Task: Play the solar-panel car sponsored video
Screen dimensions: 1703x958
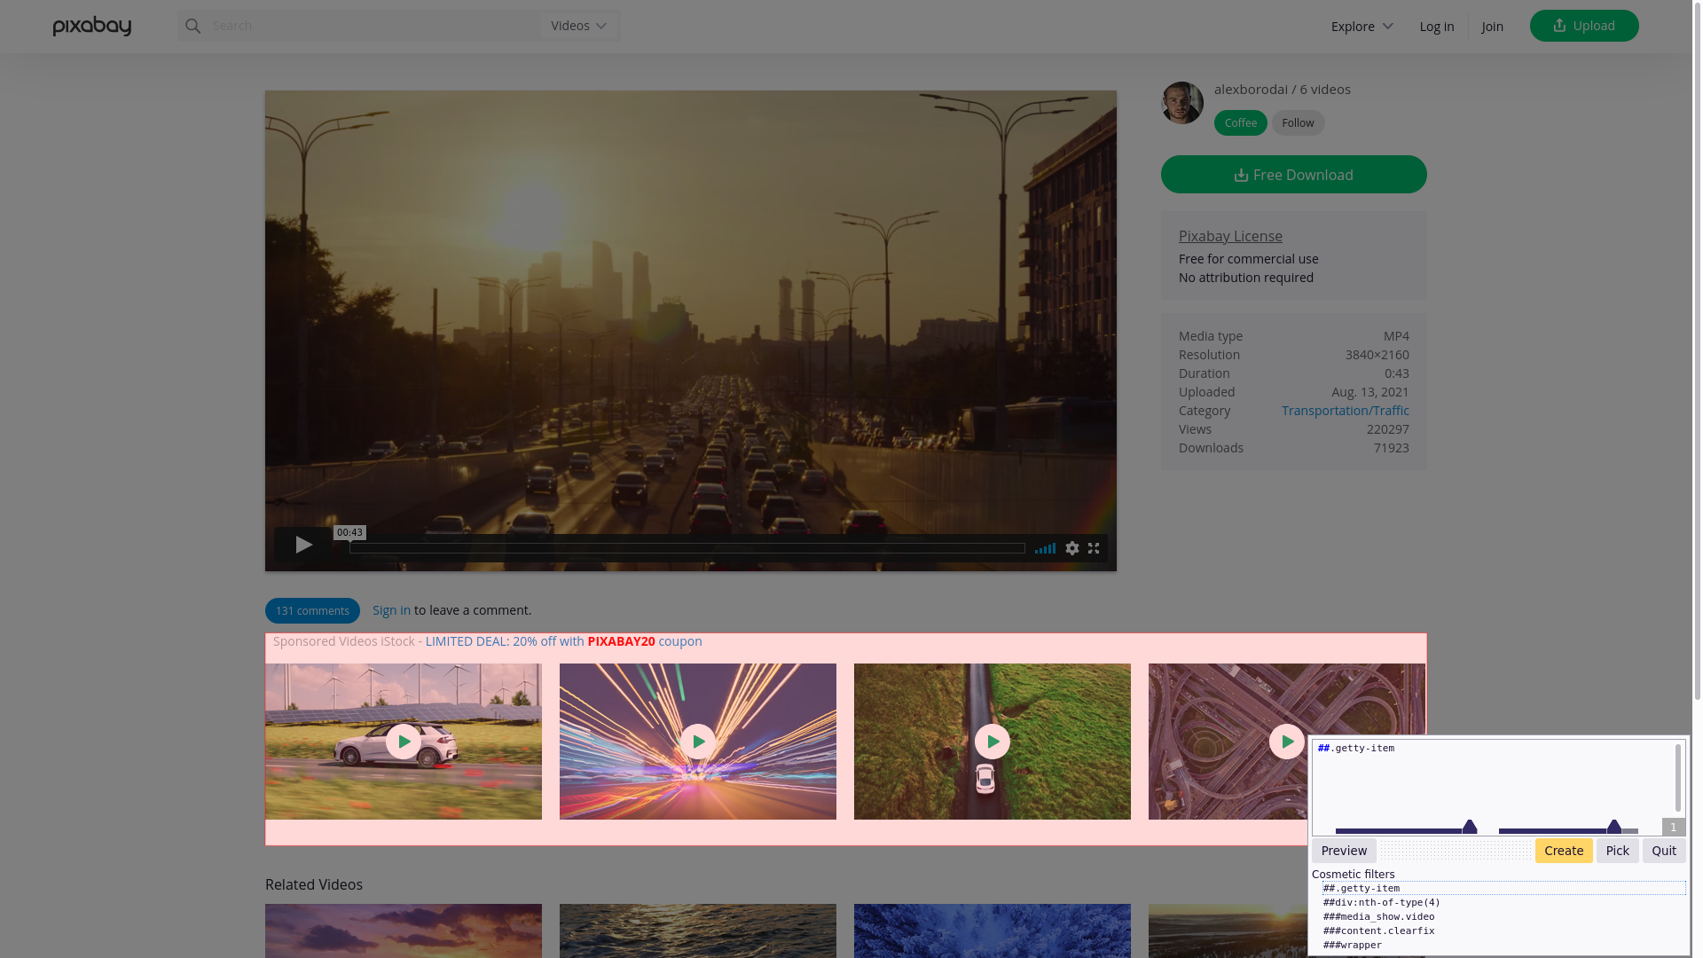Action: tap(403, 742)
